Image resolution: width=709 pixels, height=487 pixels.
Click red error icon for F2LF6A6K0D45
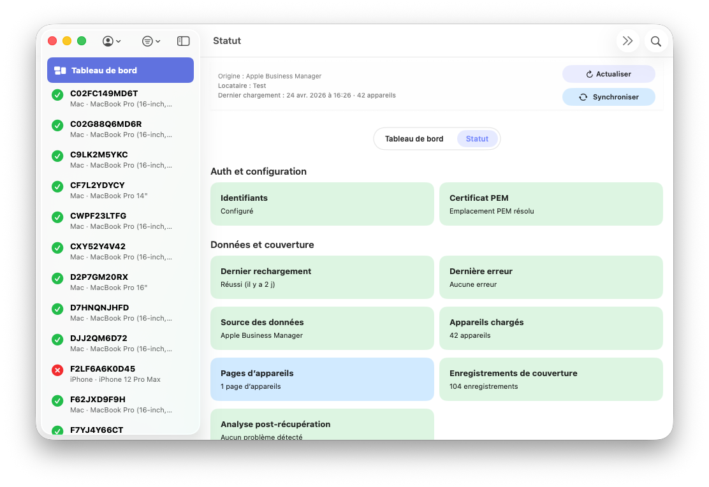click(57, 370)
